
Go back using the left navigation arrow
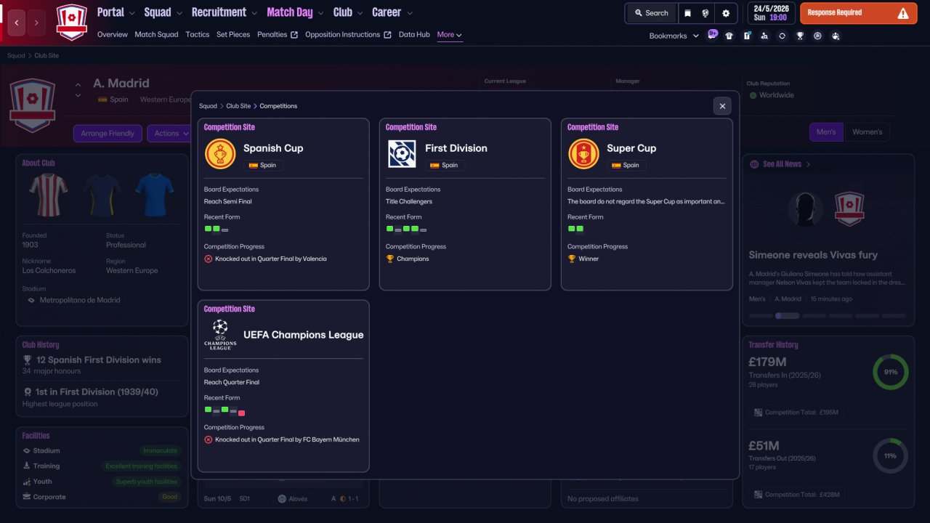click(x=17, y=23)
